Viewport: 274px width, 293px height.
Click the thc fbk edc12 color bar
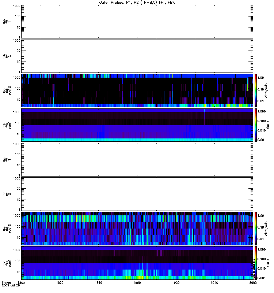coord(256,229)
